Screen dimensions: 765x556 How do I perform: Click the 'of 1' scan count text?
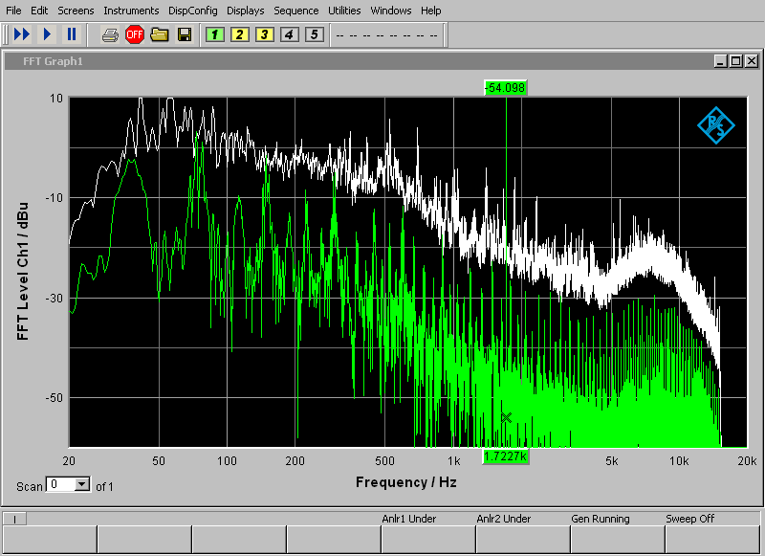click(x=104, y=487)
